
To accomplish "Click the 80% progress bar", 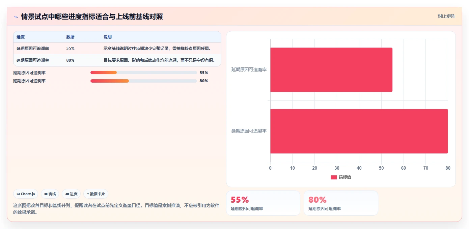I will 144,81.
